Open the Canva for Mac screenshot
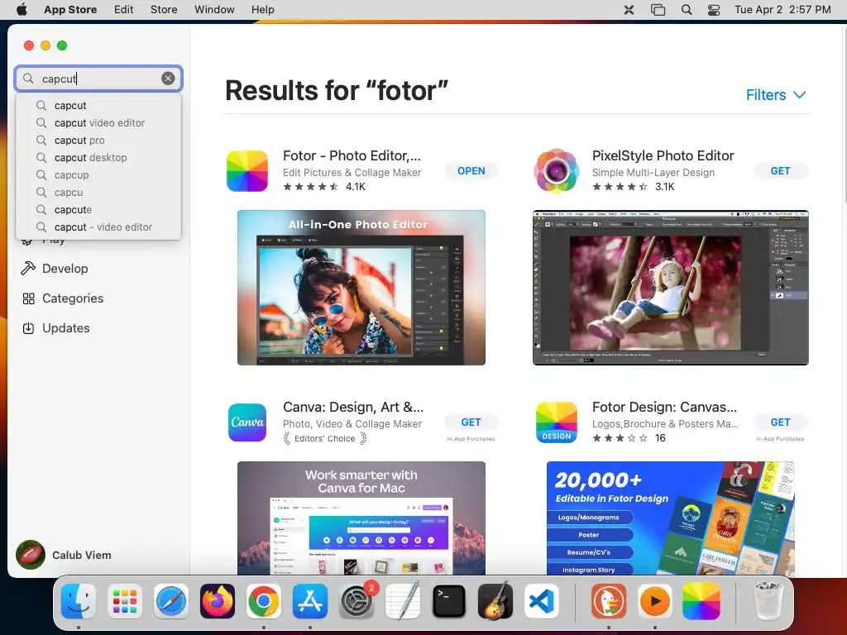847x635 pixels. pos(361,518)
